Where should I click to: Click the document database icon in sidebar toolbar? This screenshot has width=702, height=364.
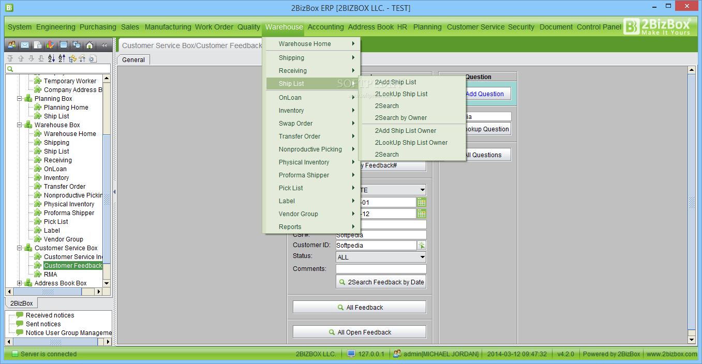pos(38,45)
